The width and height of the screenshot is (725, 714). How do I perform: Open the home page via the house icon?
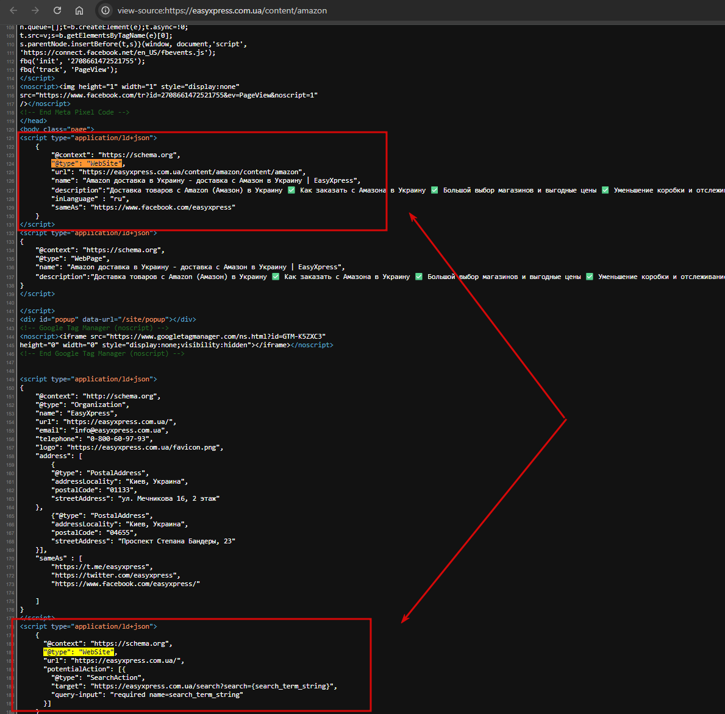click(x=79, y=10)
